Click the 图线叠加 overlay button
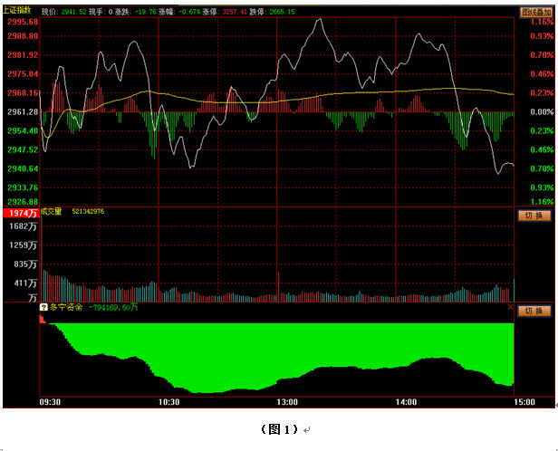 pos(536,12)
